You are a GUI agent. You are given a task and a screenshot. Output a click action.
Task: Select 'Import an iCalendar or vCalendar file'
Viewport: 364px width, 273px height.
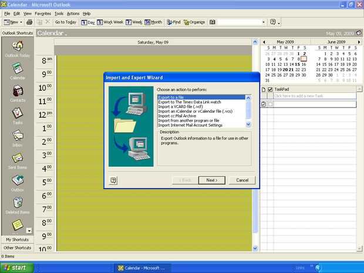point(201,111)
